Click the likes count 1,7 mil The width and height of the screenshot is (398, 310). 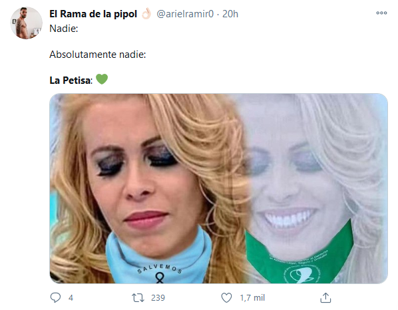(252, 298)
